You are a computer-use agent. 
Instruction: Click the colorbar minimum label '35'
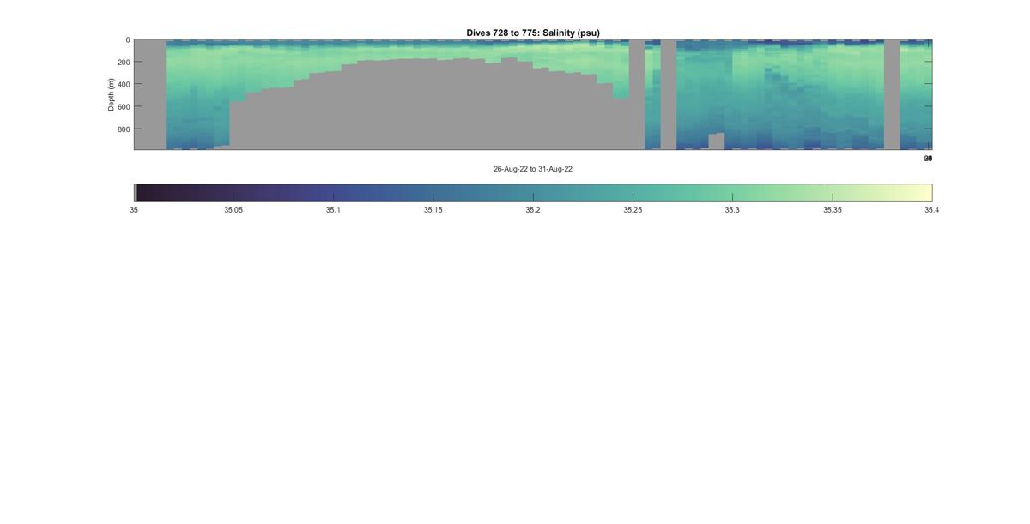[x=134, y=210]
